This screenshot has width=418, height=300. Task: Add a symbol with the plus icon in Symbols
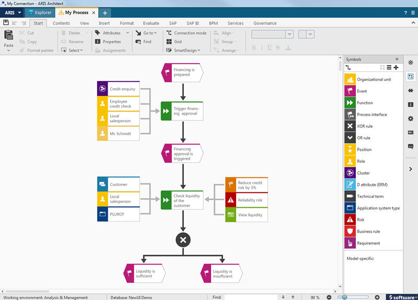pos(396,68)
